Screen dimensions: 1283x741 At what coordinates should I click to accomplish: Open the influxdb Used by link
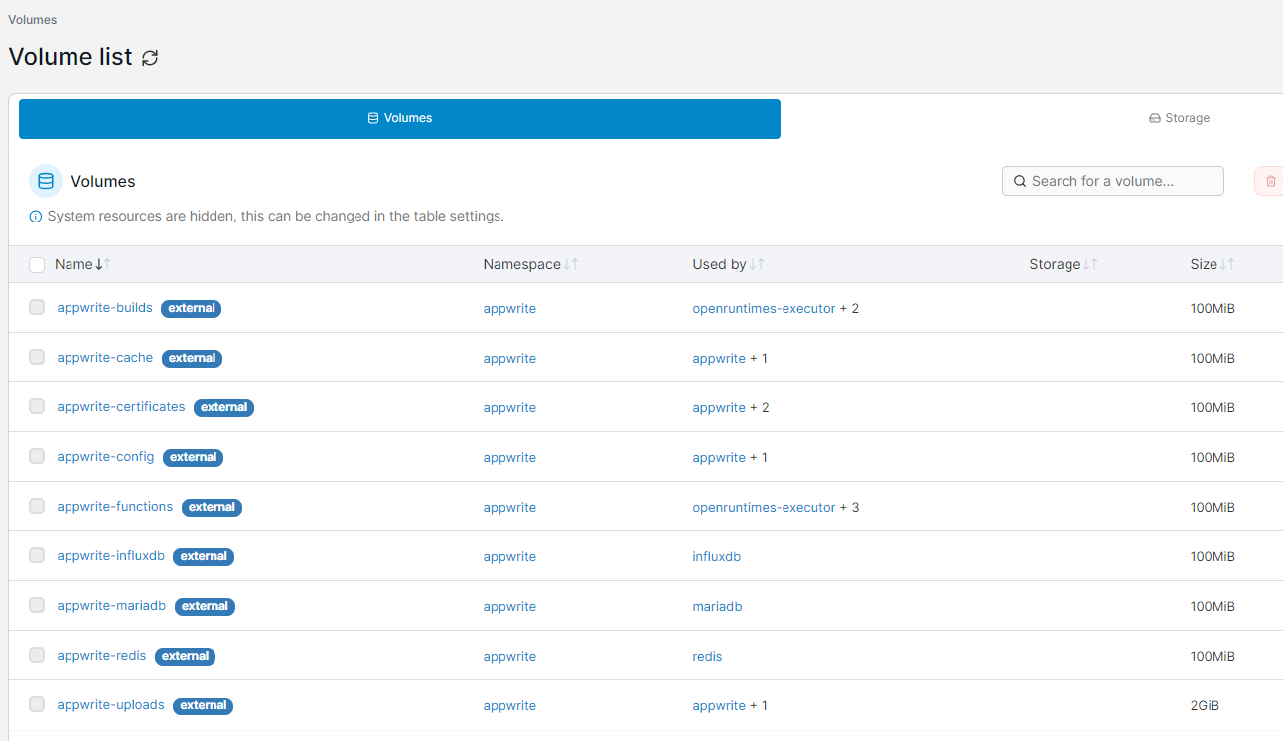716,557
